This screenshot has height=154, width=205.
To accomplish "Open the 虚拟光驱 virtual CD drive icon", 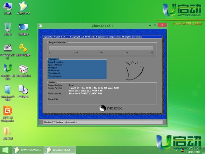I will point(23,91).
